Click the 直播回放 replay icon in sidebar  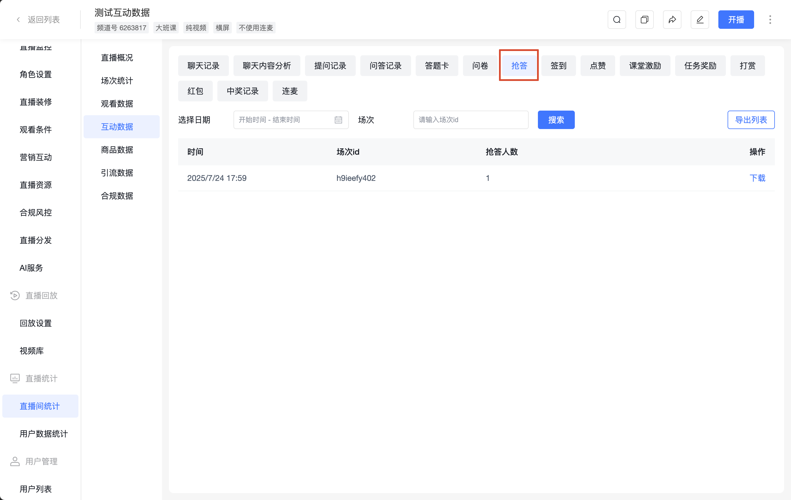15,296
